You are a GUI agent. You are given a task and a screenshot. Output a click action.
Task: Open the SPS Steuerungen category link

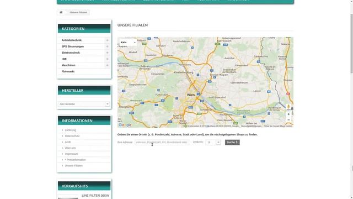point(73,46)
